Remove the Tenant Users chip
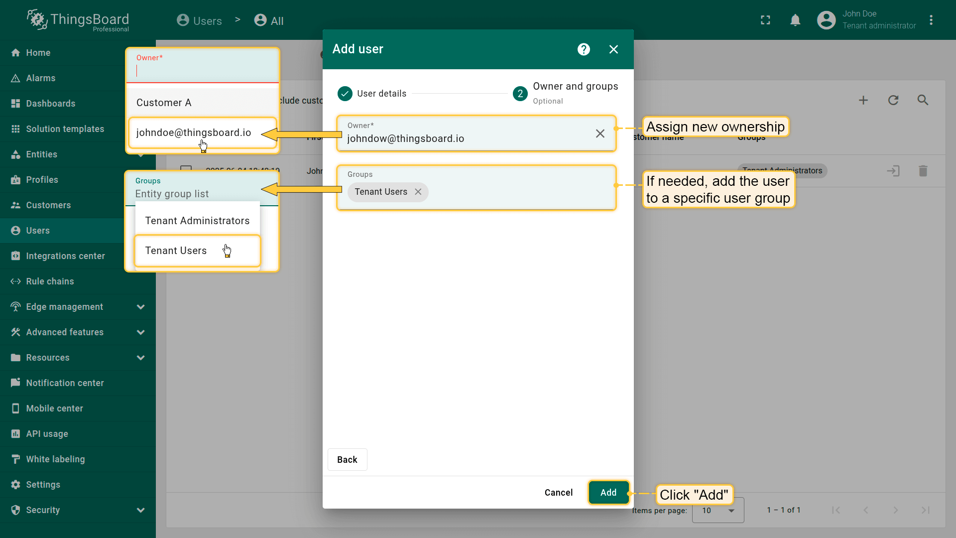This screenshot has height=538, width=956. coord(418,192)
